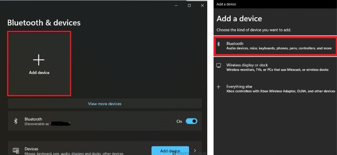The width and height of the screenshot is (337, 155).
Task: Click monitor icon beside Wireless display or dock
Action: tap(219, 66)
